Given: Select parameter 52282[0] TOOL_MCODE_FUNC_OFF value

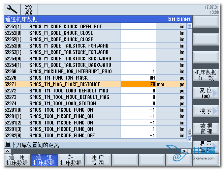Looking at the screenshot, I should pos(138,136).
